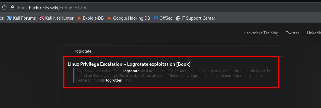Click the OffSec bookmark favicon
Image resolution: width=321 pixels, height=108 pixels.
click(156, 18)
